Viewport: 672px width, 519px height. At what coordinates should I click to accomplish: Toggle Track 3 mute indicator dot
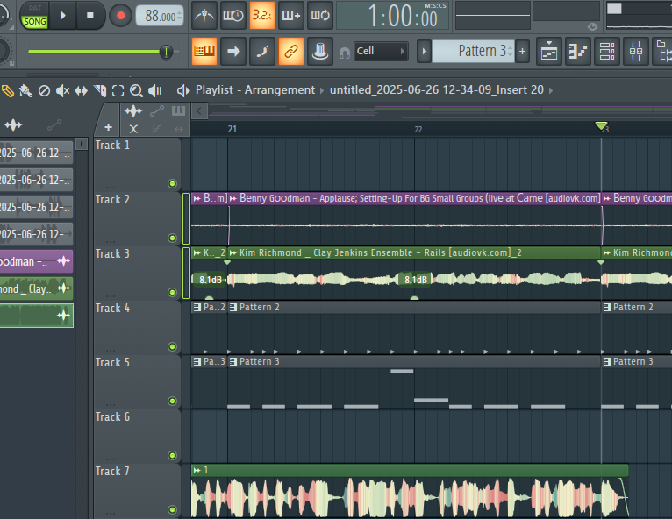(172, 293)
